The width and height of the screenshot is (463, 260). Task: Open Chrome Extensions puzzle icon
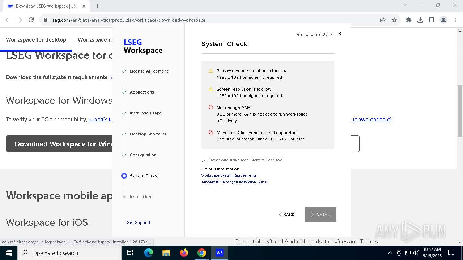409,20
